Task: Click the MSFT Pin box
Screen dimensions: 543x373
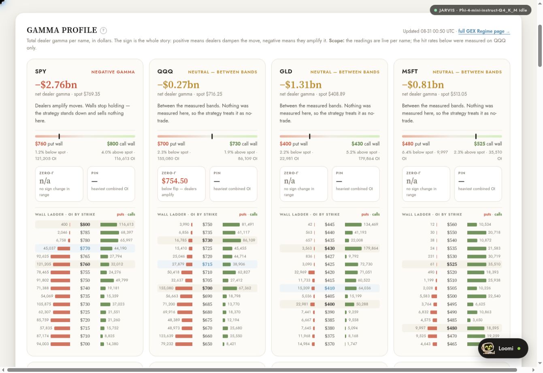Action: pyautogui.click(x=478, y=184)
